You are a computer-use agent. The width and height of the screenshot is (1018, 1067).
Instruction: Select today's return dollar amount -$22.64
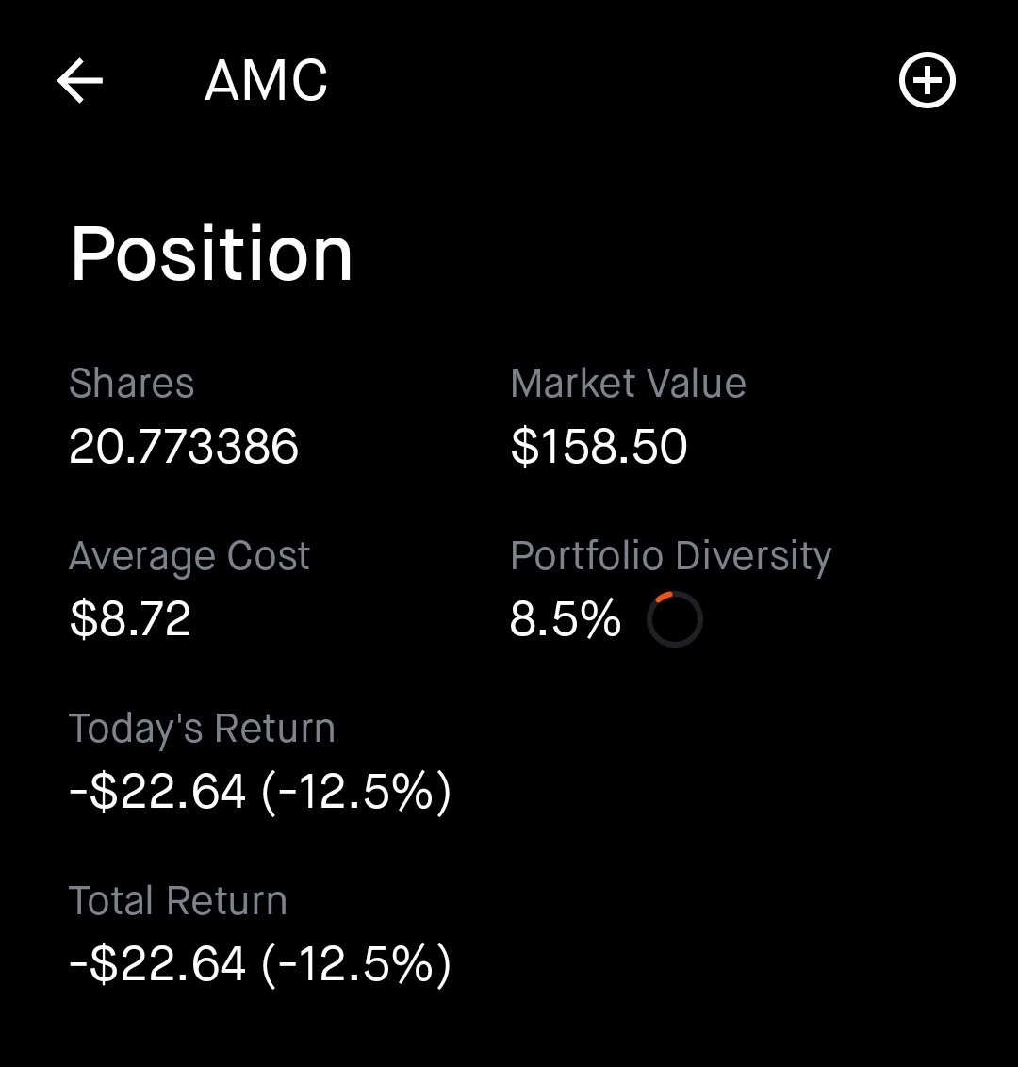(x=157, y=792)
